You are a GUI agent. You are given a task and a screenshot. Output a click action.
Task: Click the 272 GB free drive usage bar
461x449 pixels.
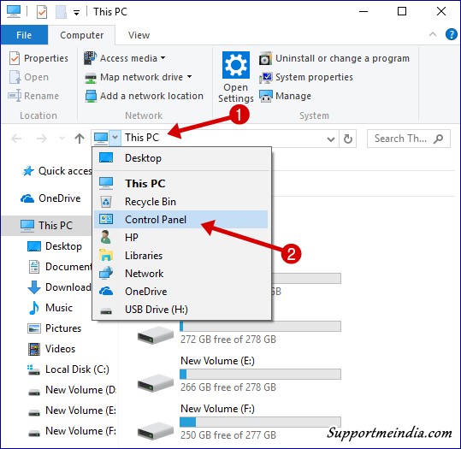point(260,326)
